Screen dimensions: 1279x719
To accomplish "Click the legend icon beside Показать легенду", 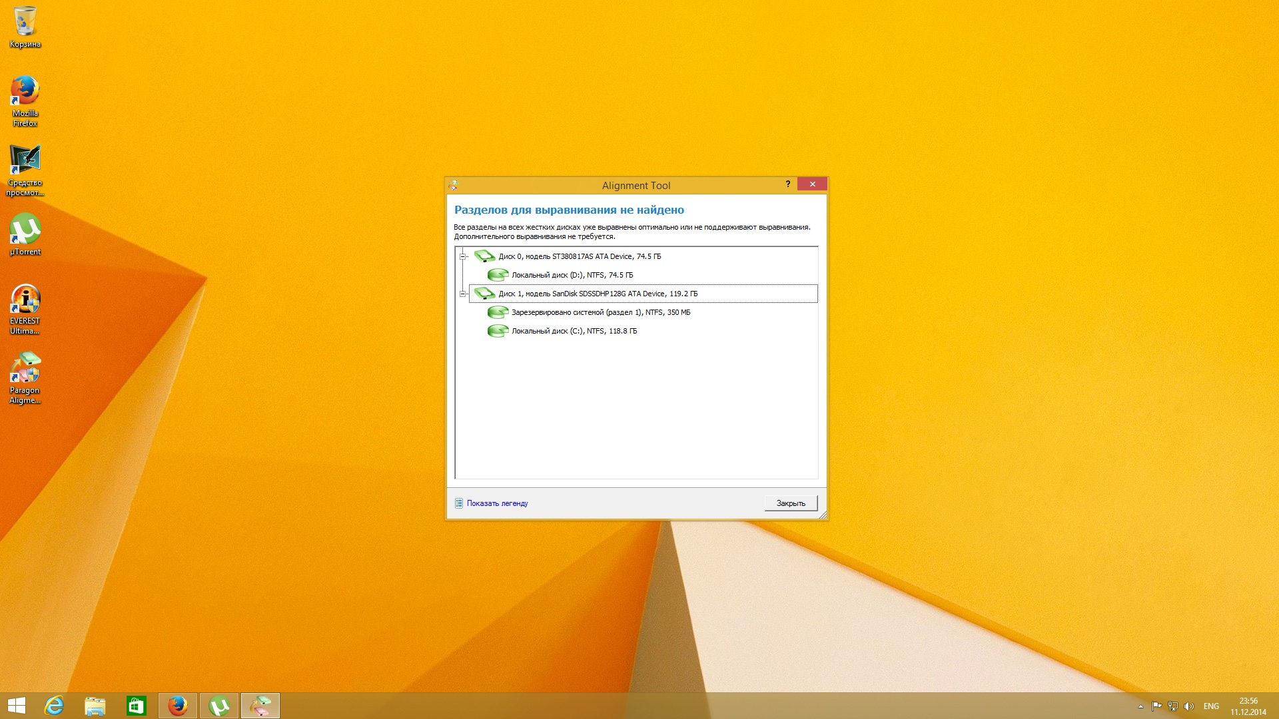I will [x=458, y=503].
